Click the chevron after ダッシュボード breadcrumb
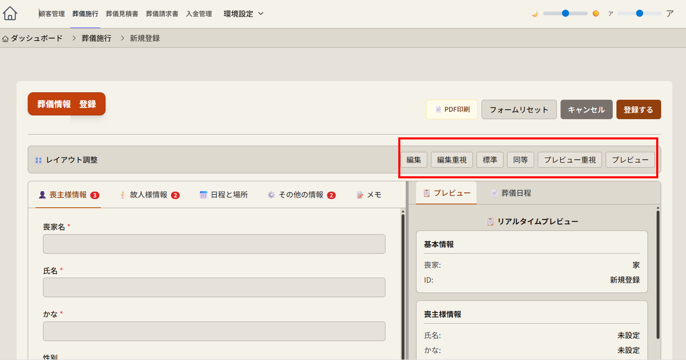 pyautogui.click(x=74, y=38)
